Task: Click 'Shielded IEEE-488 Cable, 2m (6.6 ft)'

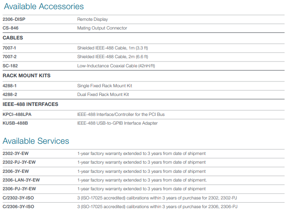Action: [x=112, y=56]
